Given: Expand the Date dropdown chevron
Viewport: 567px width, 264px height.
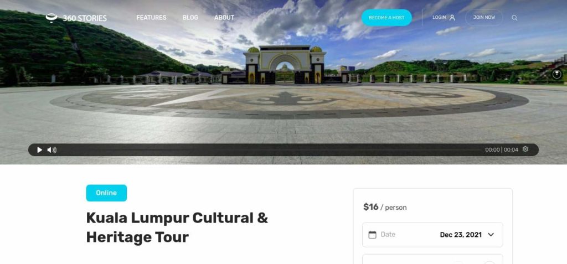Looking at the screenshot, I should point(491,235).
